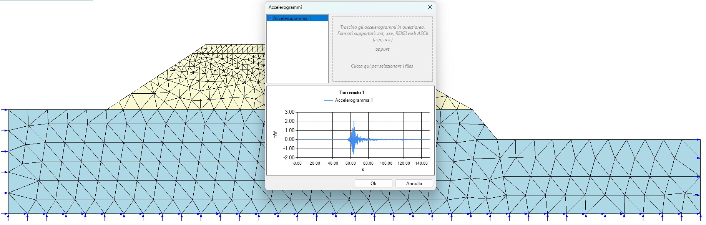Click the 60.00 label on the time axis
This screenshot has height=225, width=706.
(x=351, y=163)
